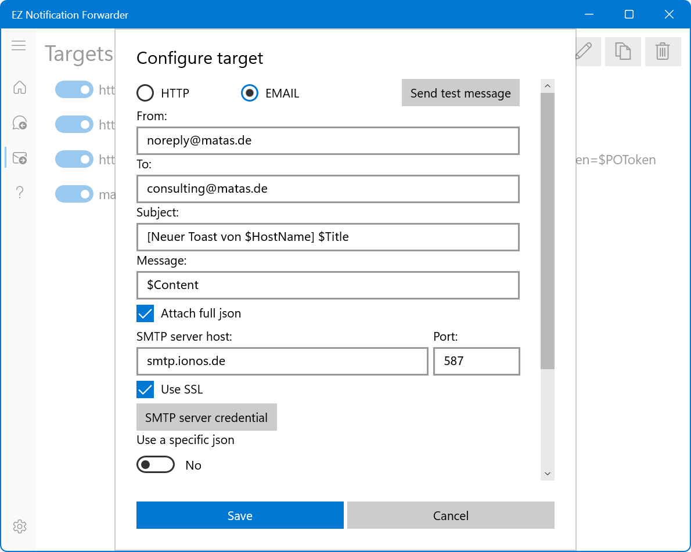Viewport: 691px width, 552px height.
Task: Click the delete trash toolbar icon
Action: click(x=663, y=51)
